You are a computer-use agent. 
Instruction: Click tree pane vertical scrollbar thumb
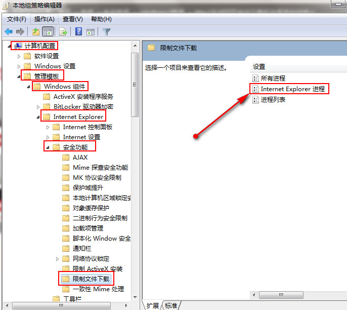(135, 85)
